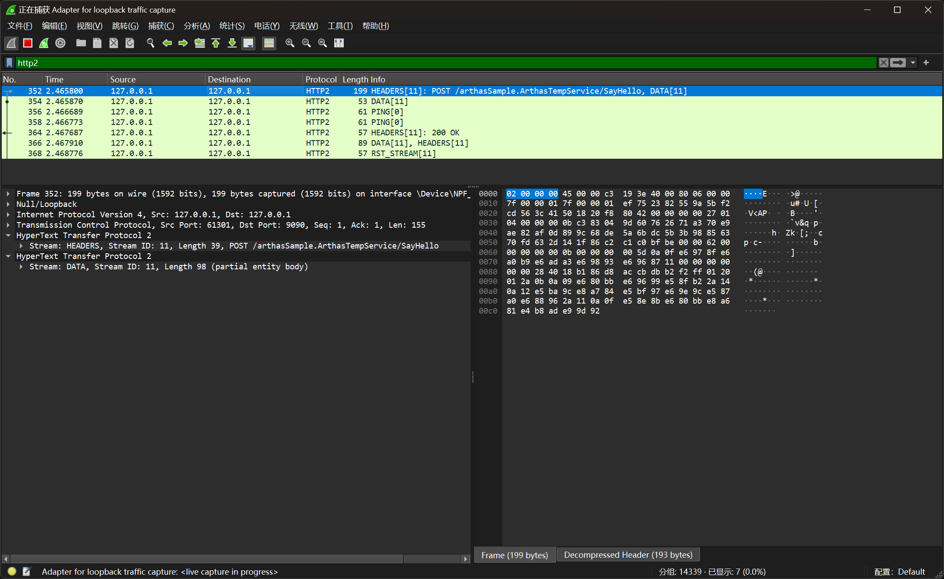Screen dimensions: 944x579
Task: Open capture file properties icon in status bar
Action: tap(26, 572)
